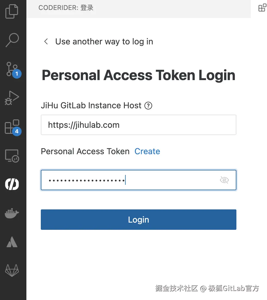267x300 pixels.
Task: Show the hidden Personal Access Token
Action: tap(224, 180)
